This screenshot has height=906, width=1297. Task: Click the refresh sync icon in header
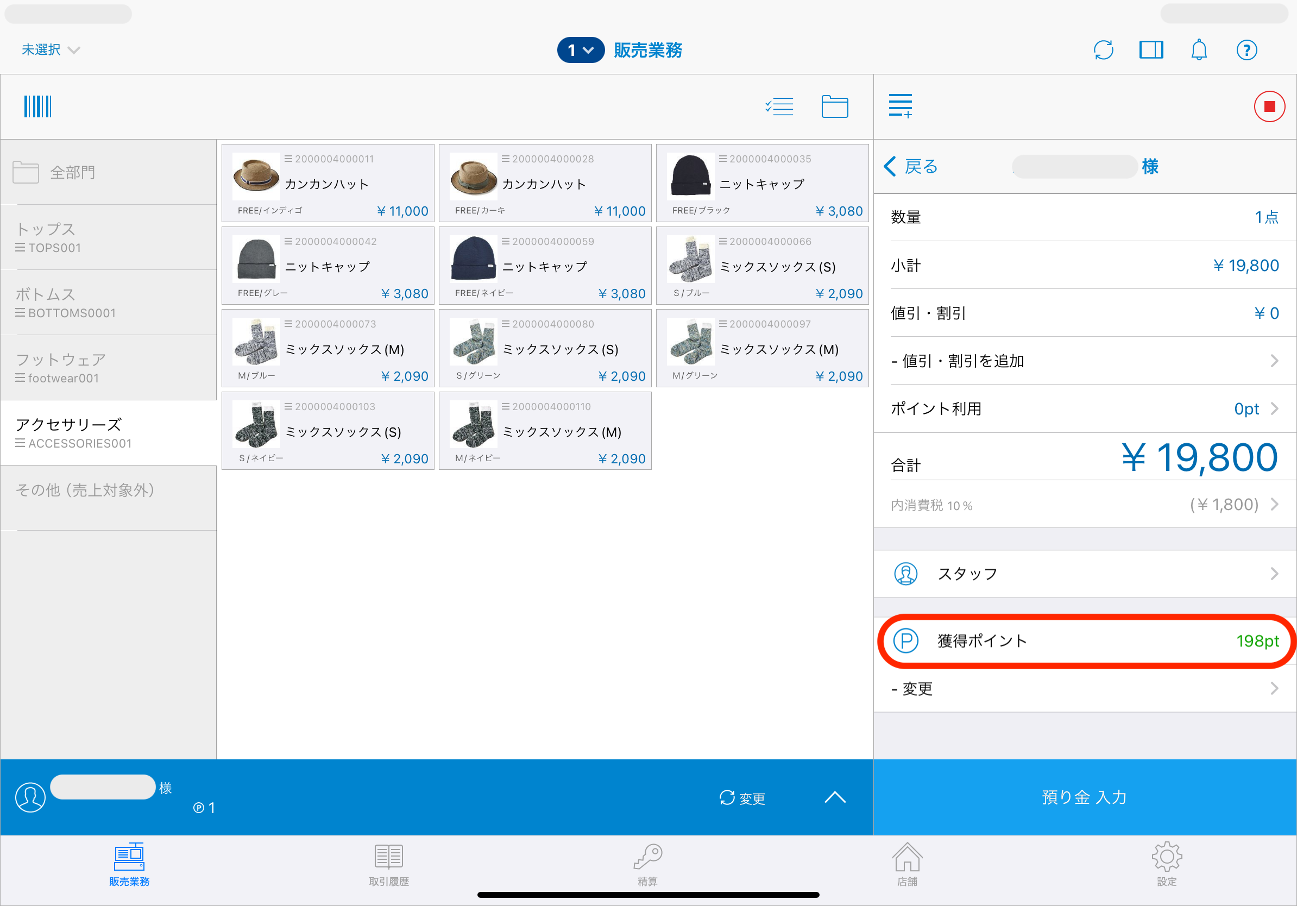click(x=1103, y=50)
